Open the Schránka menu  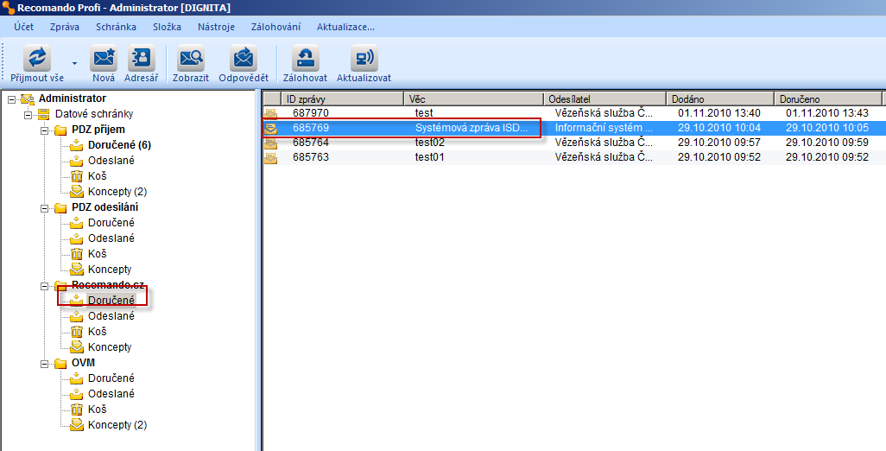(x=116, y=27)
